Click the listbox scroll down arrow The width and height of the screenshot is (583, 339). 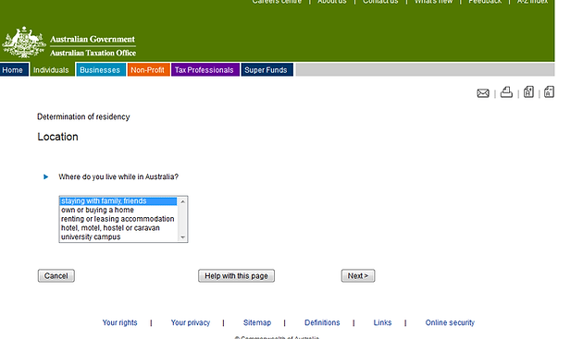tap(182, 236)
